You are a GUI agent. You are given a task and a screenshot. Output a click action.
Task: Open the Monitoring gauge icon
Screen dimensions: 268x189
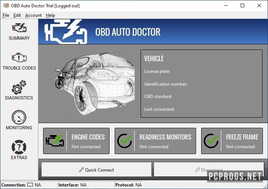point(19,117)
